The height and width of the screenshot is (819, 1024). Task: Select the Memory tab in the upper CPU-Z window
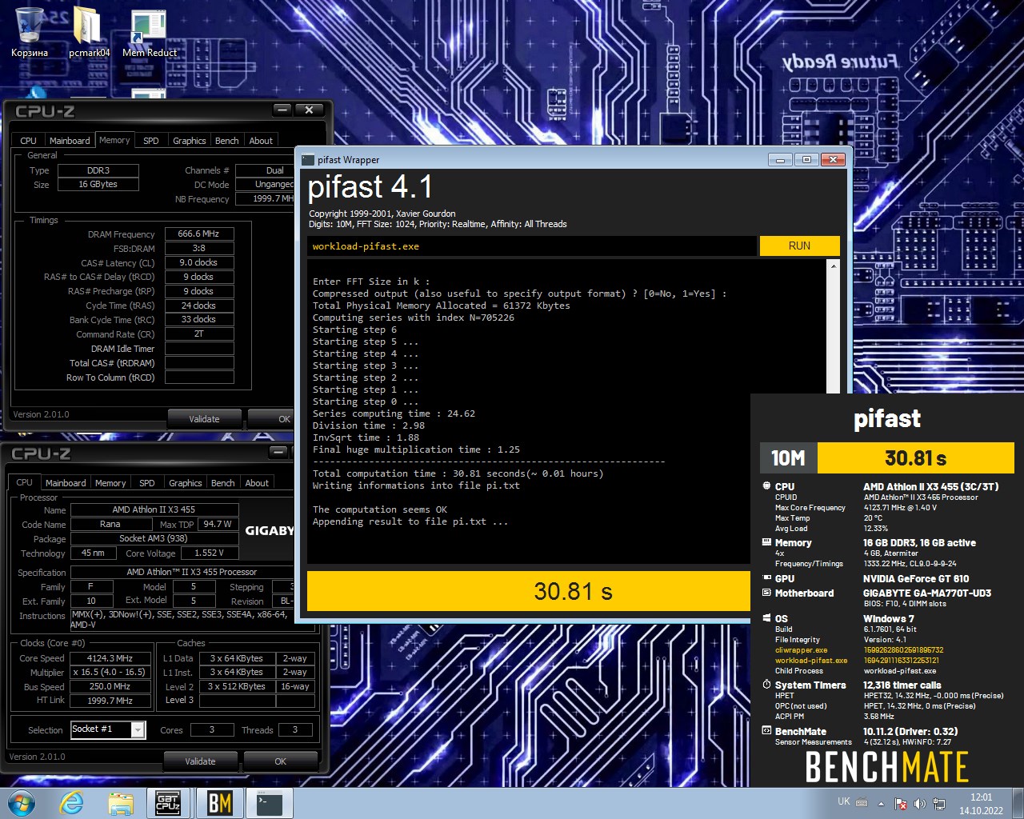(114, 140)
